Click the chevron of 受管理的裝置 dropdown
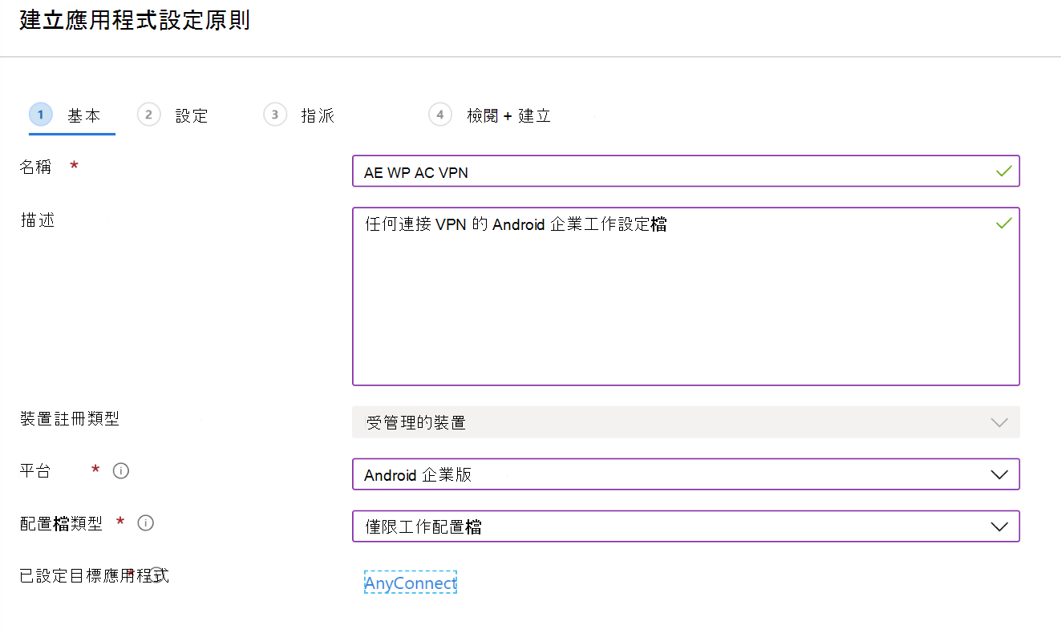Screen dimensions: 1061x633 click(x=999, y=422)
